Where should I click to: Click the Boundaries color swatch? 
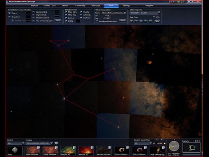[28, 17]
